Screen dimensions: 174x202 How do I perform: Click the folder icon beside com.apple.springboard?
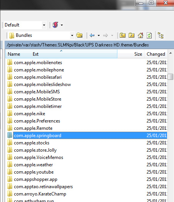click(x=10, y=135)
